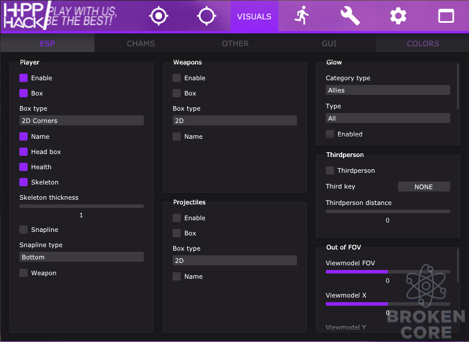The height and width of the screenshot is (342, 469).
Task: Click the Viewmodel FOV label
Action: (x=350, y=263)
